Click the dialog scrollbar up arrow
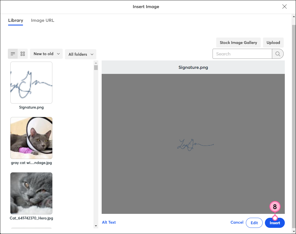Image resolution: width=296 pixels, height=234 pixels. coord(294,17)
